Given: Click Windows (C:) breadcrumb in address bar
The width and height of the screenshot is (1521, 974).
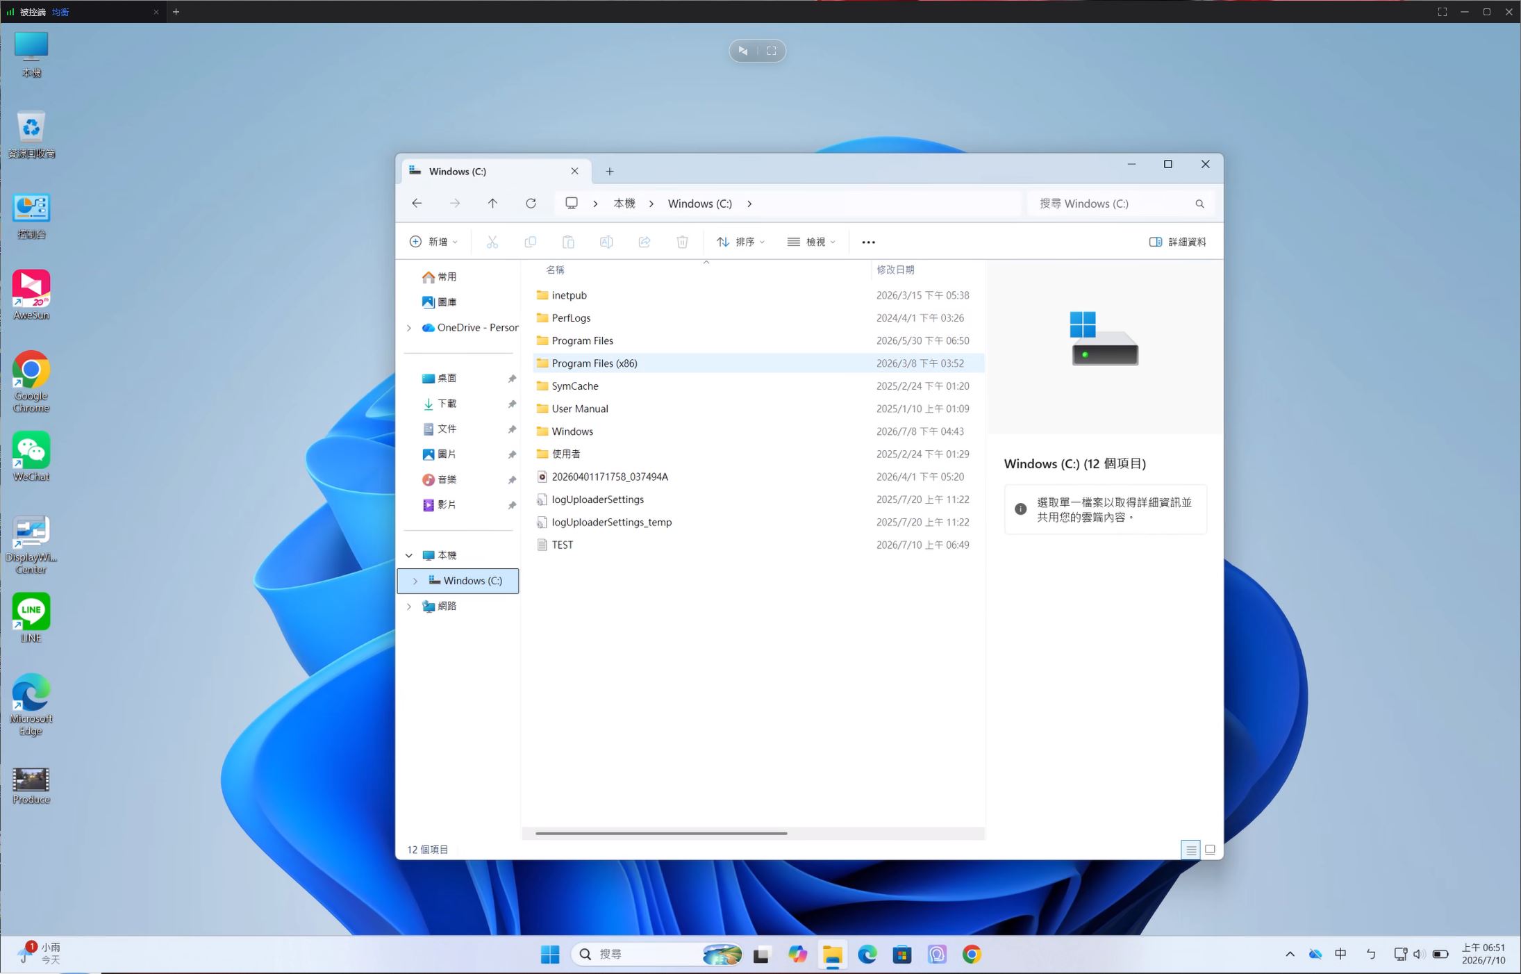Looking at the screenshot, I should point(700,204).
